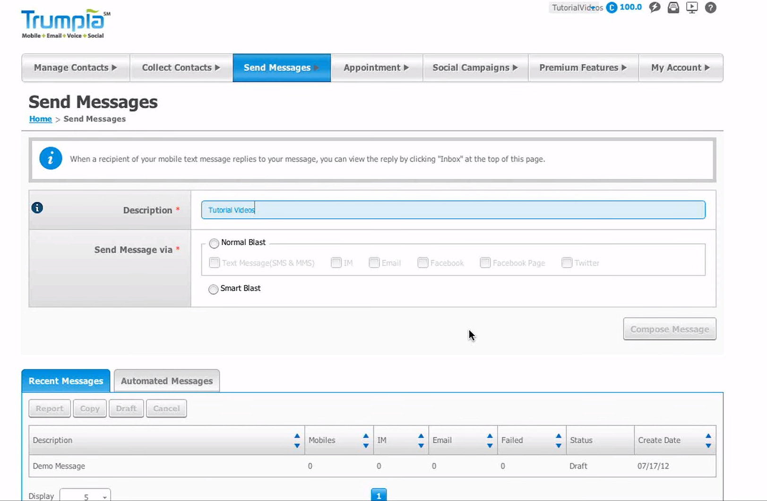
Task: Click page 1 in the pagination
Action: (379, 495)
